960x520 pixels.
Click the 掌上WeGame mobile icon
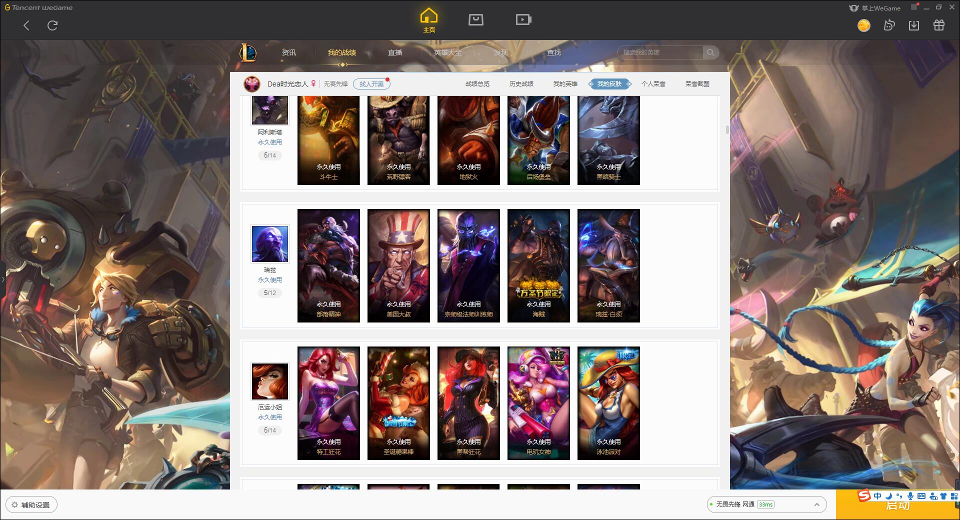[x=854, y=8]
